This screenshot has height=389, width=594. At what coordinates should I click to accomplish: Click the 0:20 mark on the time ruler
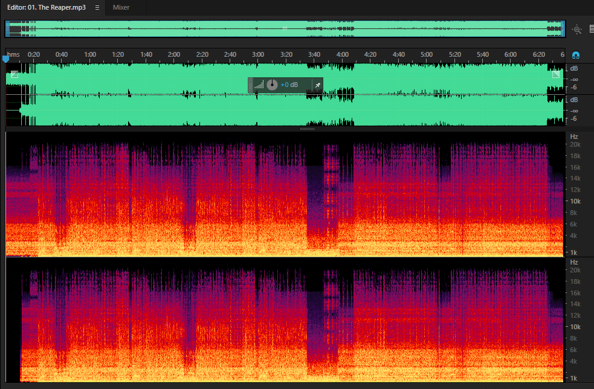(34, 54)
